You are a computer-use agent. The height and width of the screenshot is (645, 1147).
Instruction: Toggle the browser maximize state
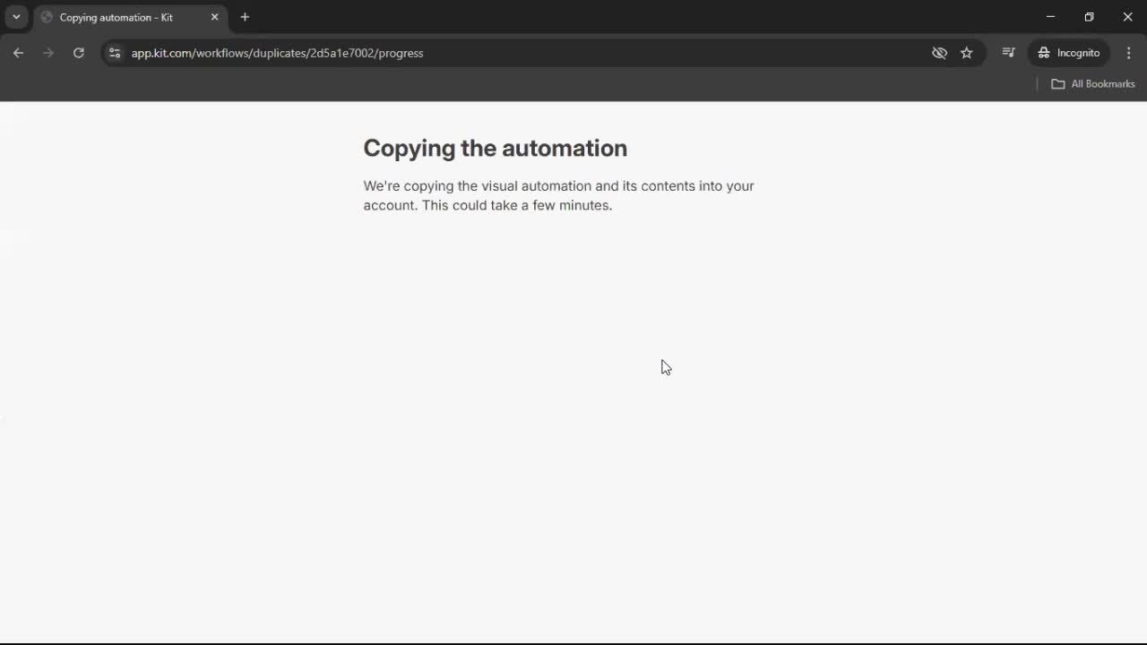[1089, 16]
